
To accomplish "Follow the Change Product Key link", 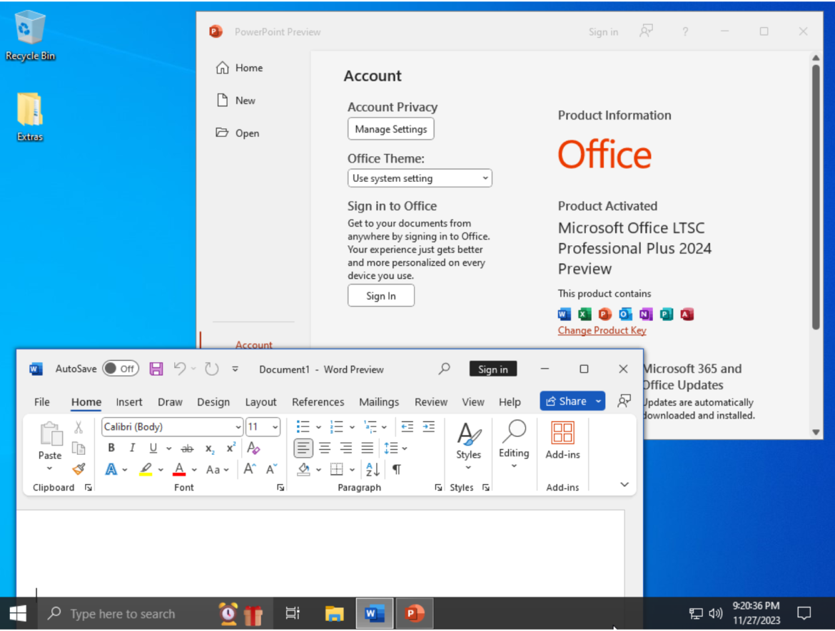I will tap(602, 330).
